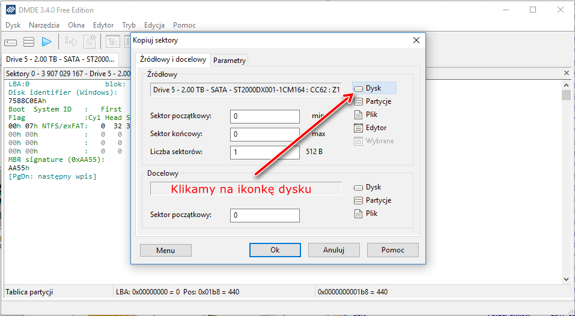Click the editor's vertical scrollbar down arrow

coord(566,279)
